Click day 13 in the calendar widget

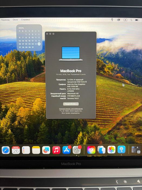point(20,41)
